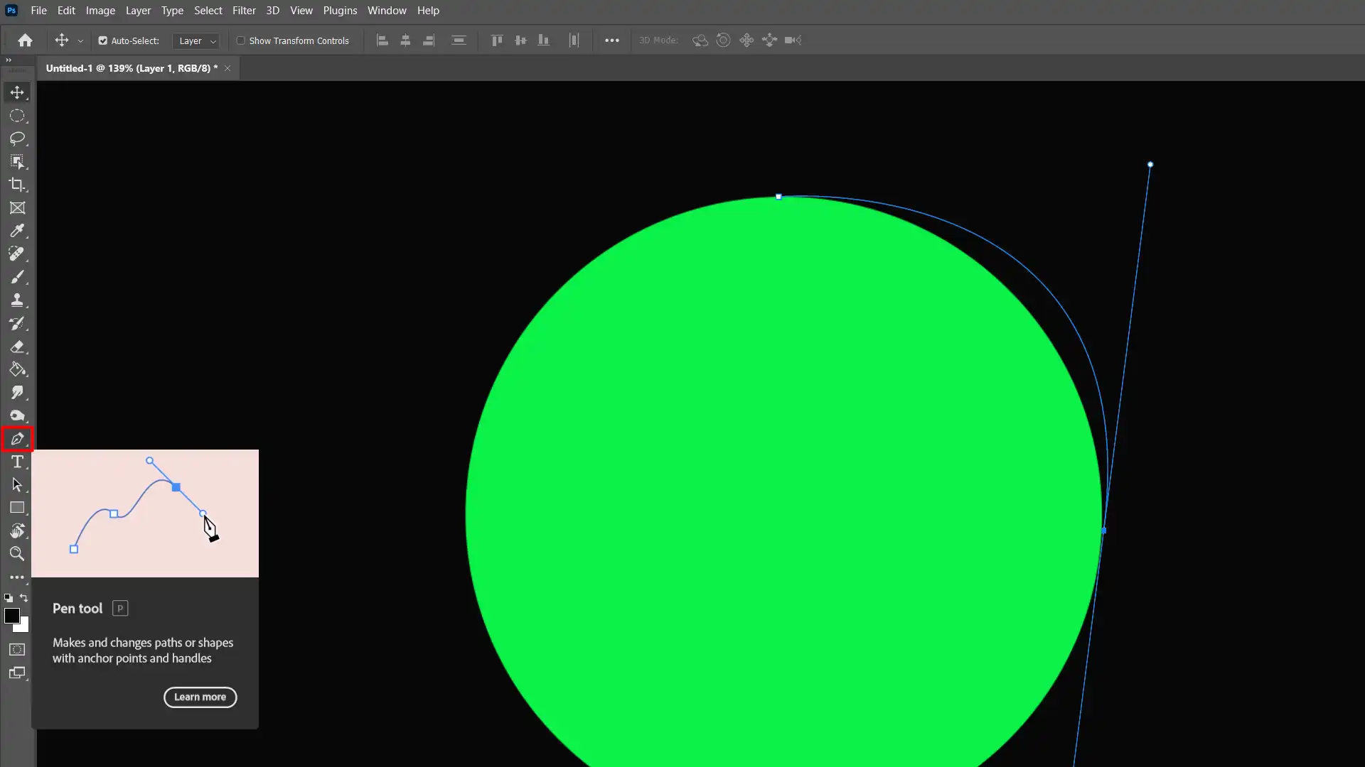Open the Window menu
Viewport: 1365px width, 767px height.
tap(387, 11)
